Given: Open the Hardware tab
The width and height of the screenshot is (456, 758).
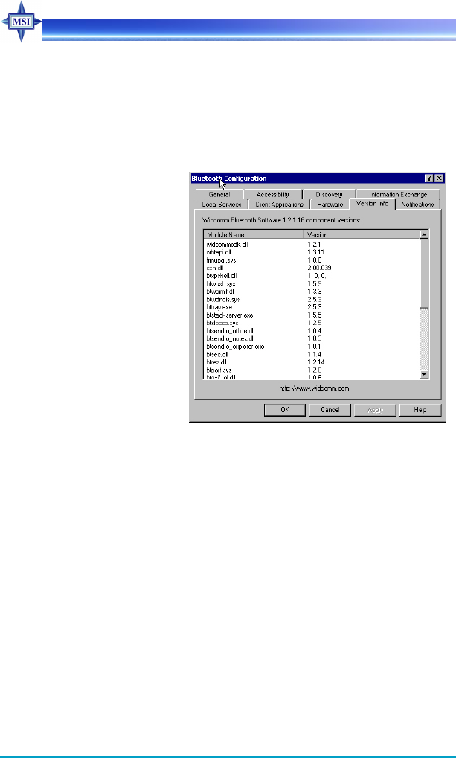Looking at the screenshot, I should pos(330,205).
